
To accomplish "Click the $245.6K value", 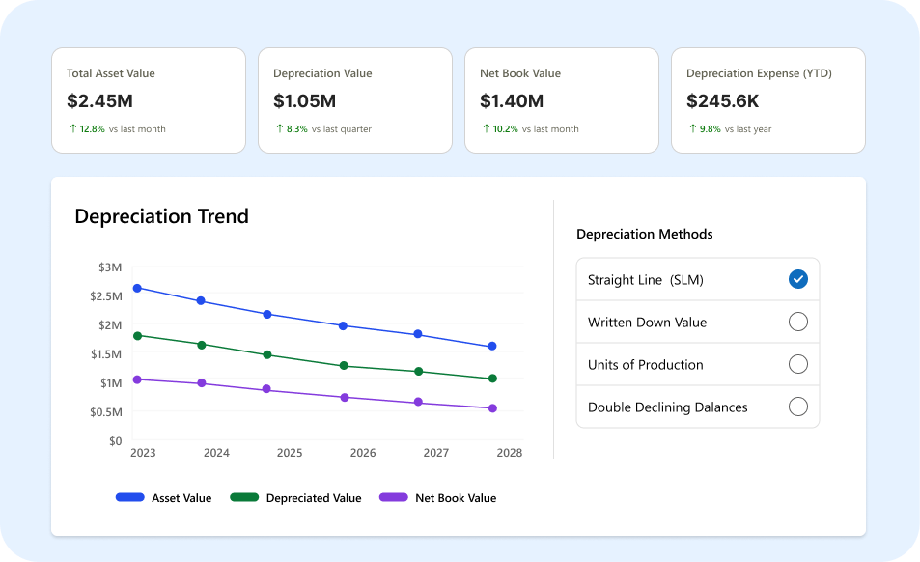I will [722, 100].
